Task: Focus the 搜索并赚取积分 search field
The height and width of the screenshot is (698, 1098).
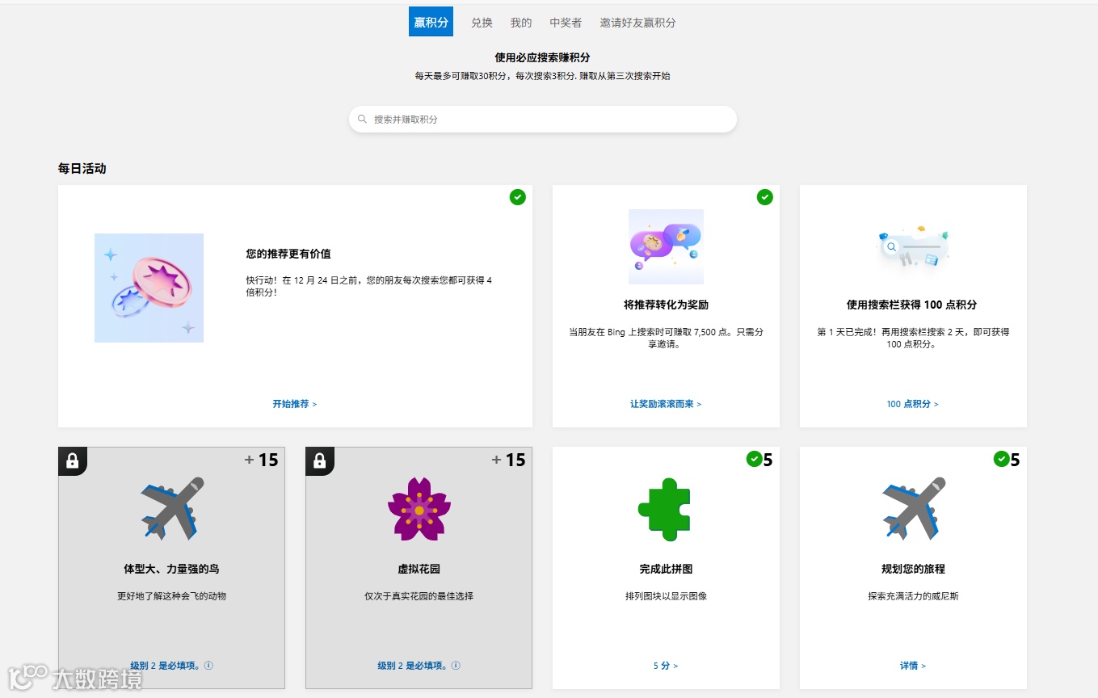Action: click(543, 119)
